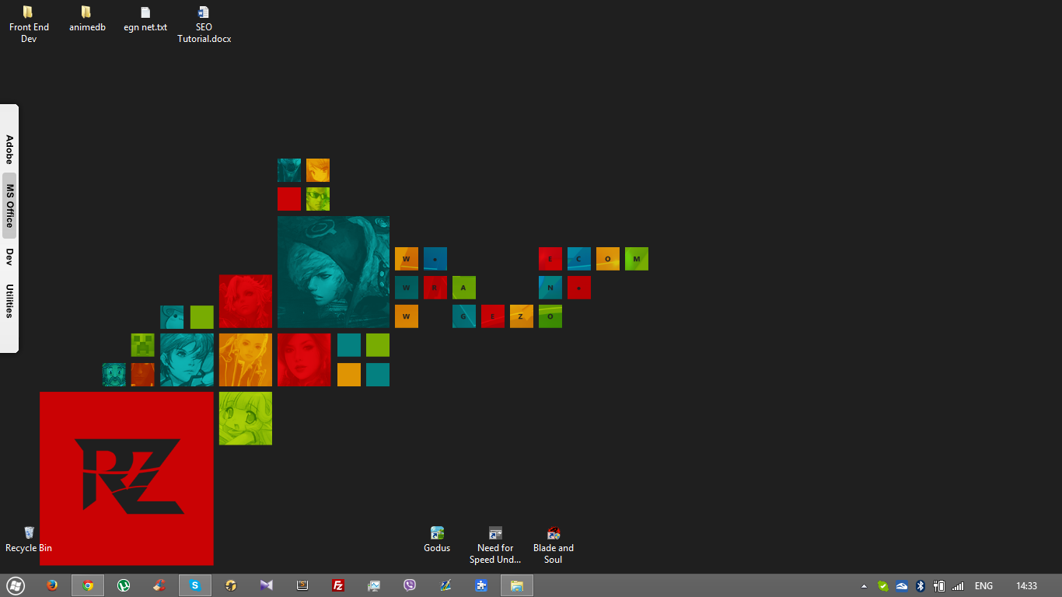
Task: Open Sublime Text from the taskbar
Action: (302, 585)
